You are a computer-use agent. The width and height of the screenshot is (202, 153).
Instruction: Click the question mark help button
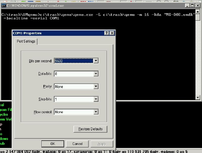(107, 33)
